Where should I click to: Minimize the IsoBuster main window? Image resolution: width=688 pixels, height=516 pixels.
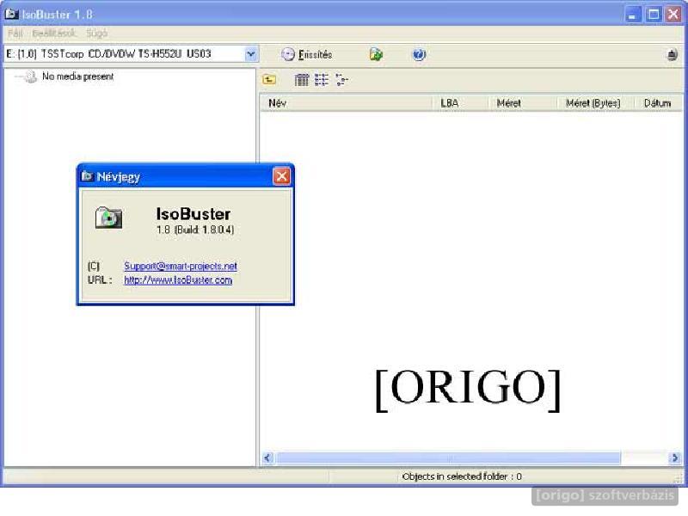click(632, 15)
